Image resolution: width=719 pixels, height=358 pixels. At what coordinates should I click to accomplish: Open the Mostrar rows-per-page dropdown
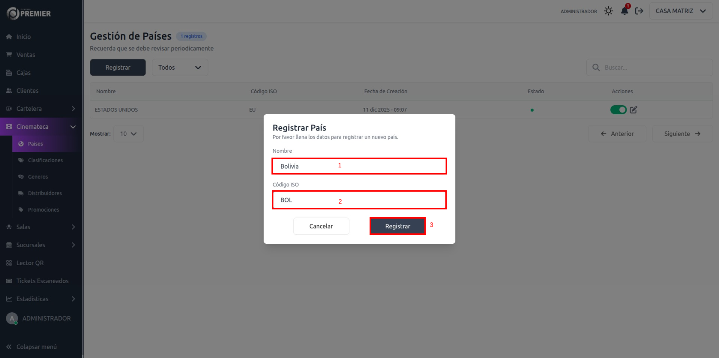coord(128,134)
